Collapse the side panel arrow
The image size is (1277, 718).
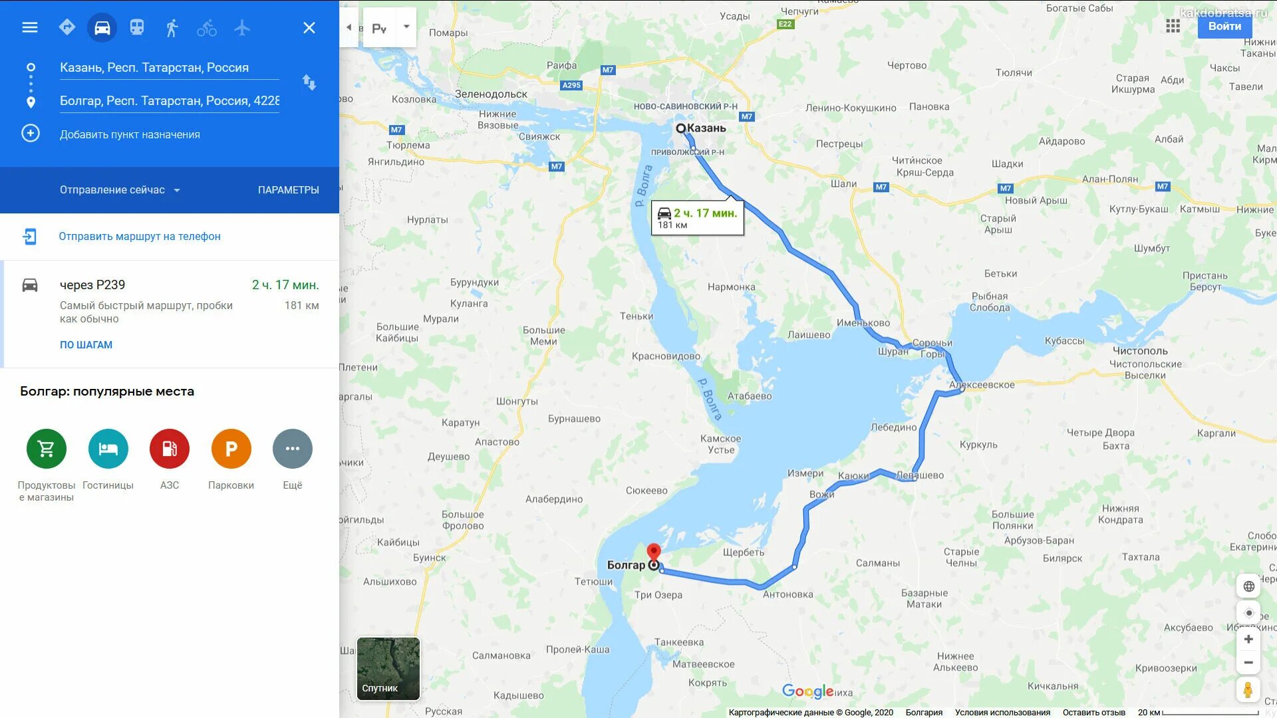tap(349, 27)
